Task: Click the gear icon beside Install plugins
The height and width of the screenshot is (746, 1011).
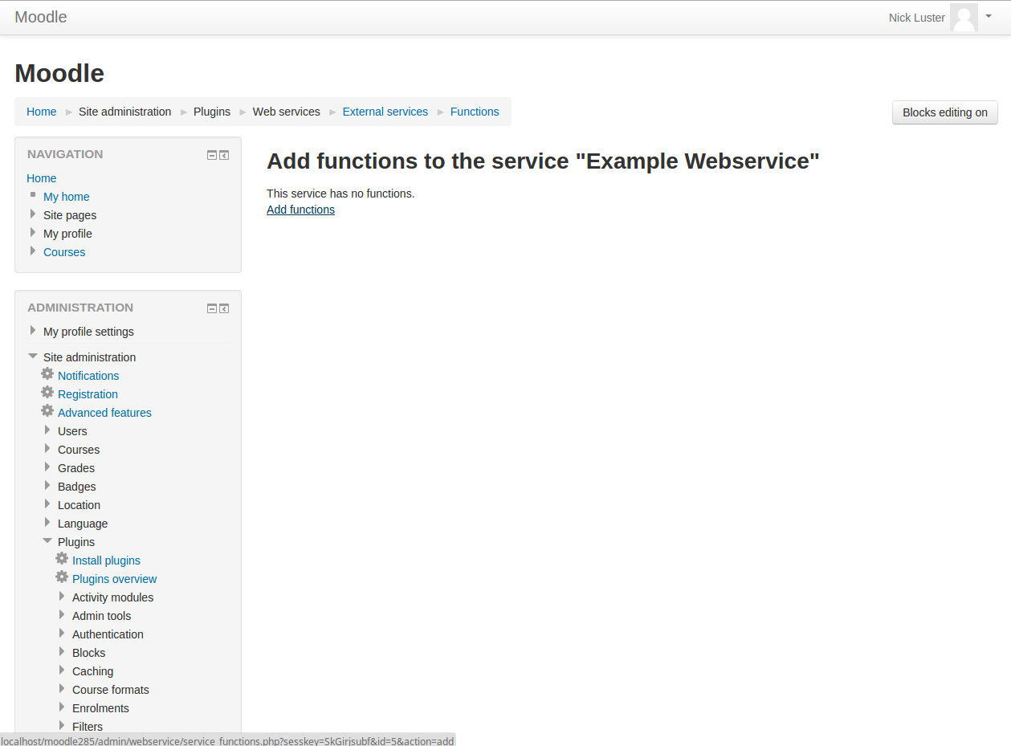Action: [62, 559]
